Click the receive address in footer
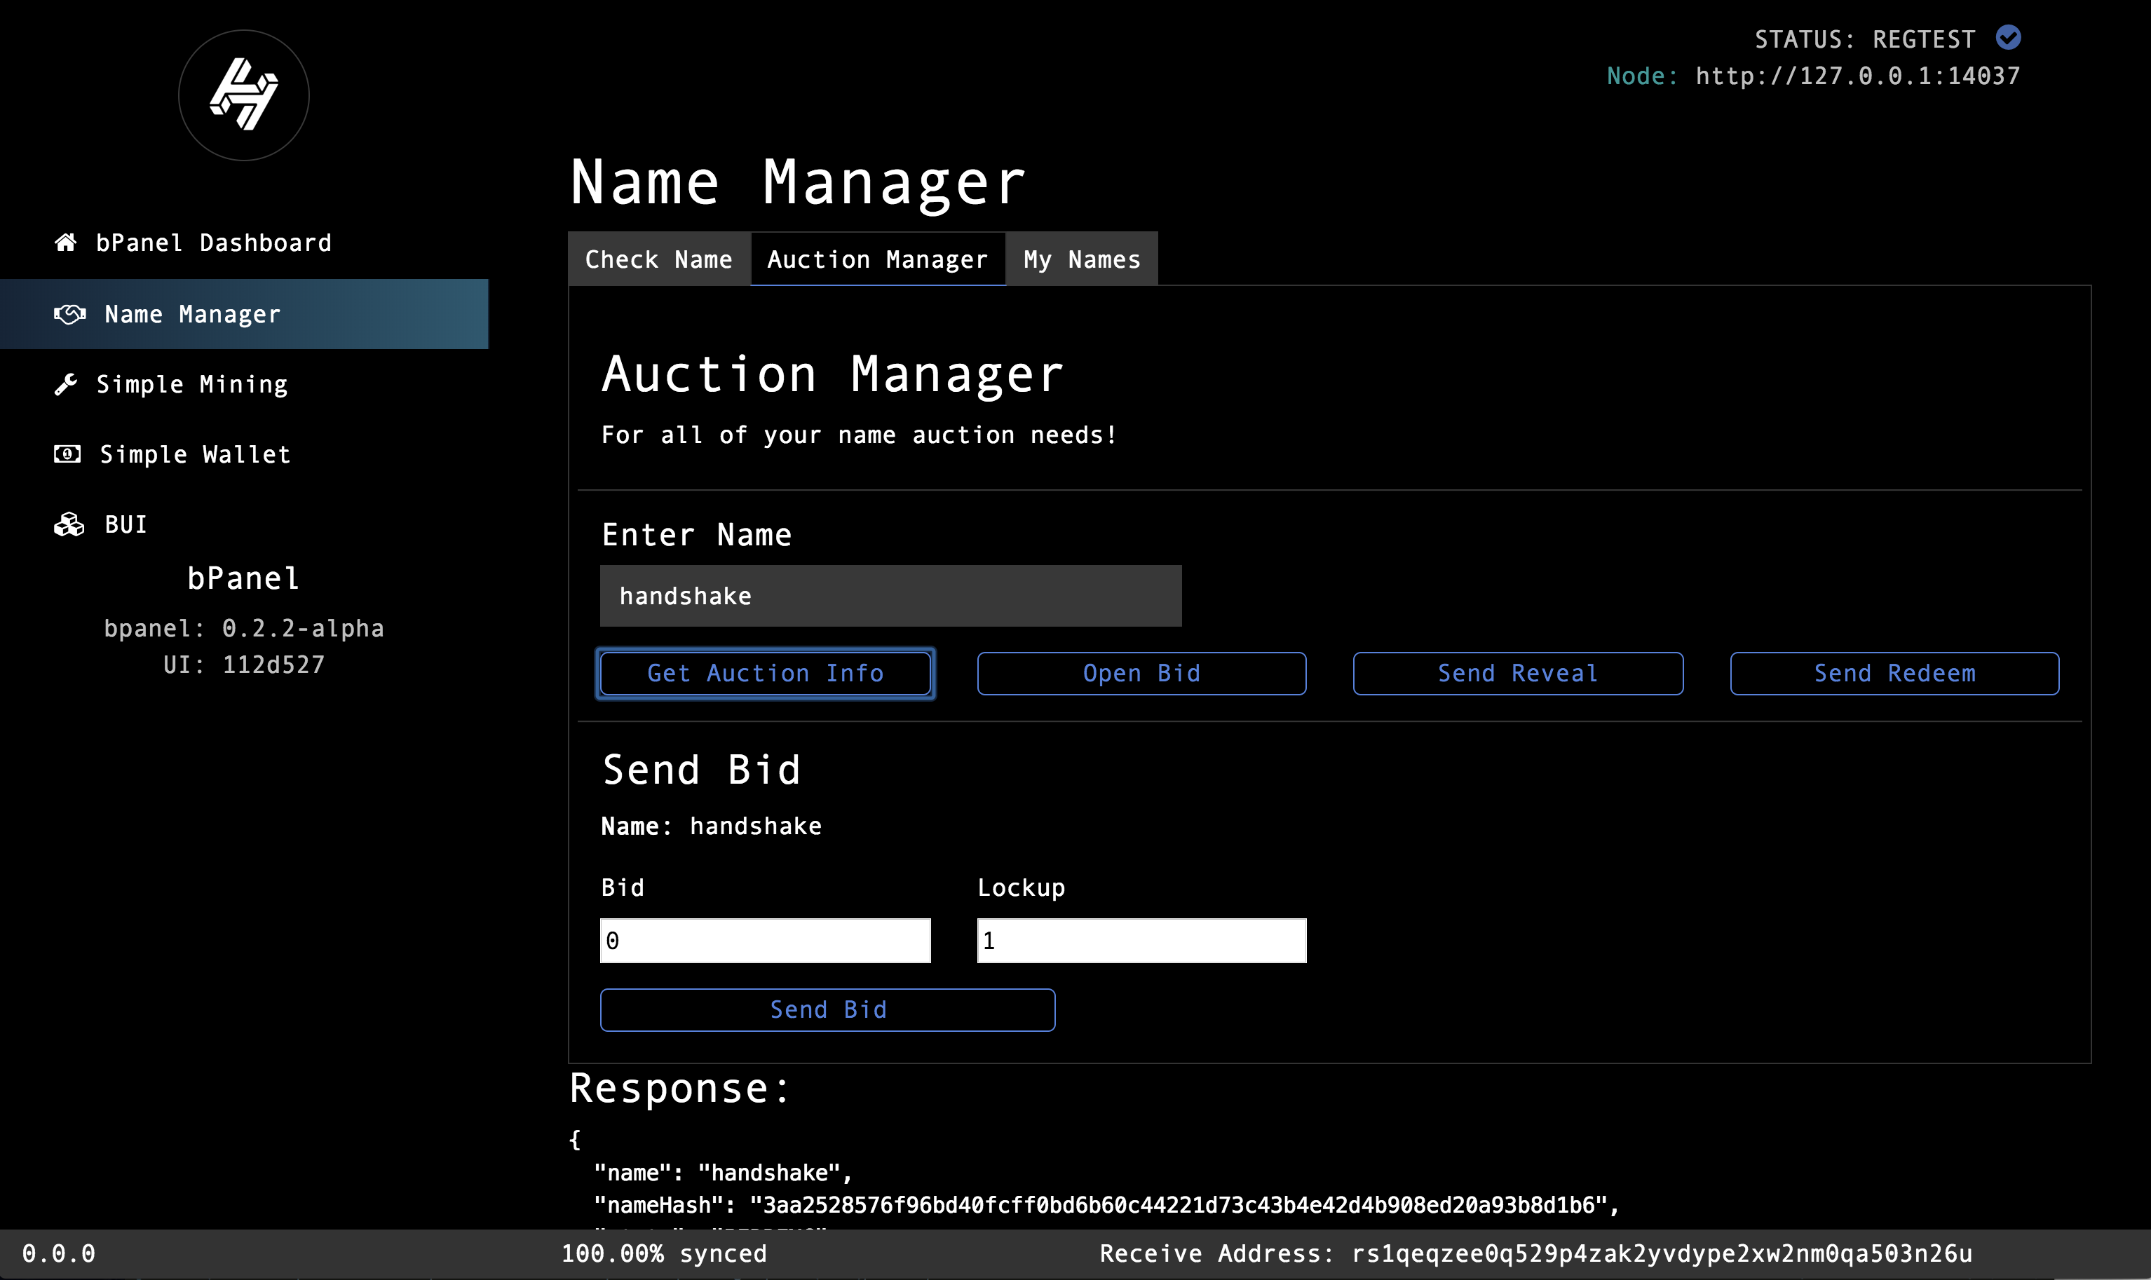 coord(1661,1253)
